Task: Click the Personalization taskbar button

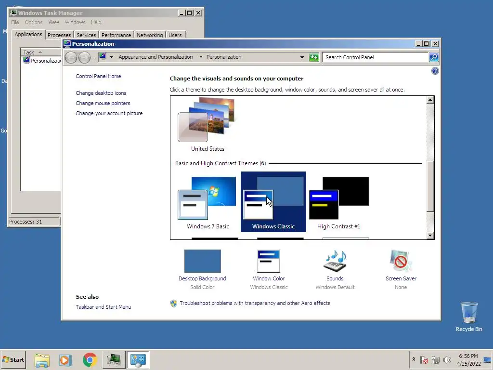Action: point(138,359)
